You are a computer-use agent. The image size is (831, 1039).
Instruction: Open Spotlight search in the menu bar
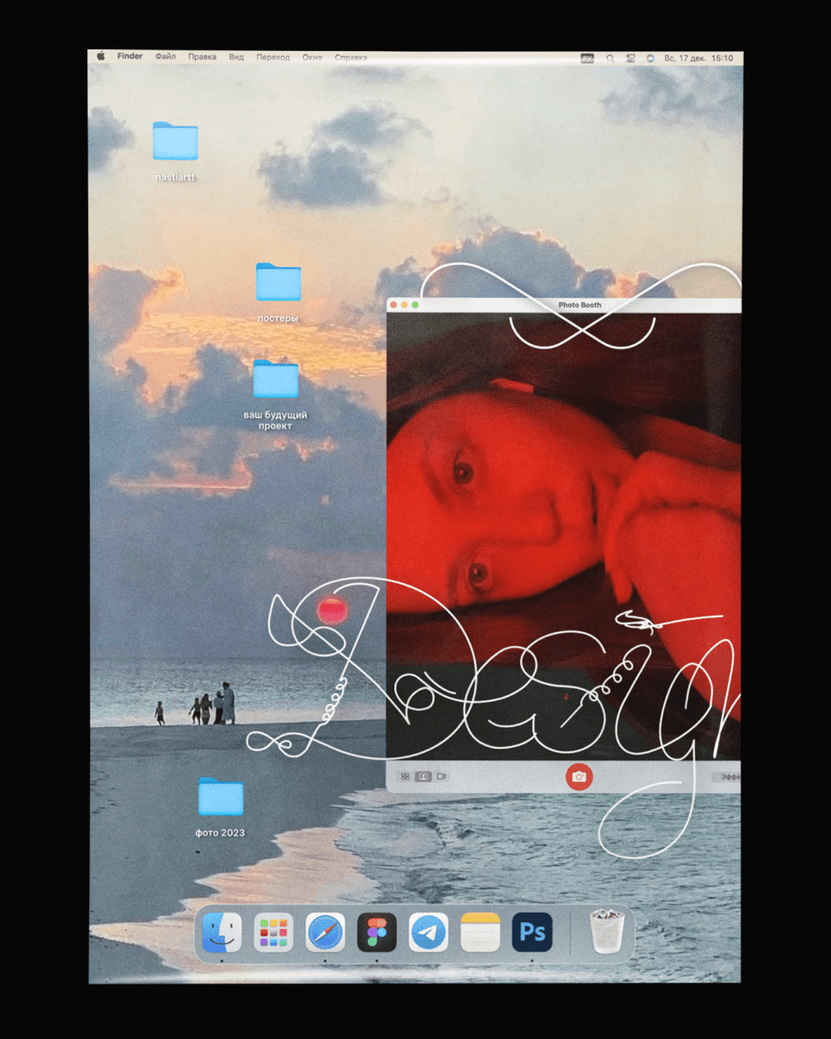[610, 58]
